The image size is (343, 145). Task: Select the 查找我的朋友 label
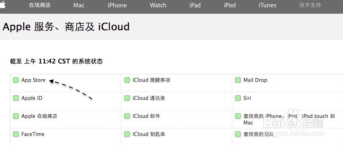pyautogui.click(x=259, y=134)
